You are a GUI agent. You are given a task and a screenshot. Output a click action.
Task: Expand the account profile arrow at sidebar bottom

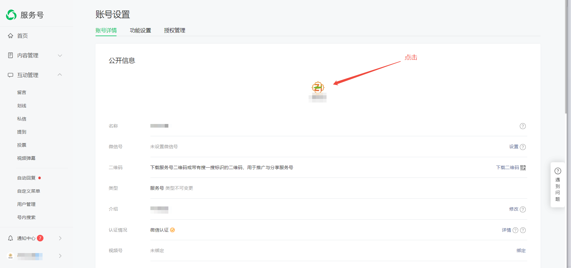60,256
